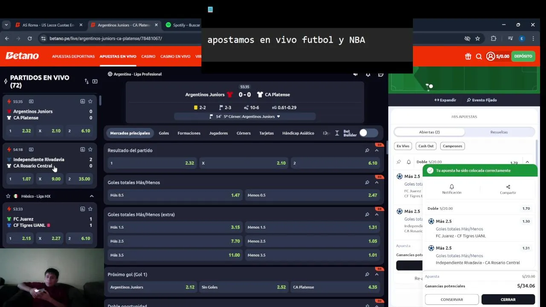Bet Sin Goles at 2.52
Image resolution: width=546 pixels, height=307 pixels.
244,287
